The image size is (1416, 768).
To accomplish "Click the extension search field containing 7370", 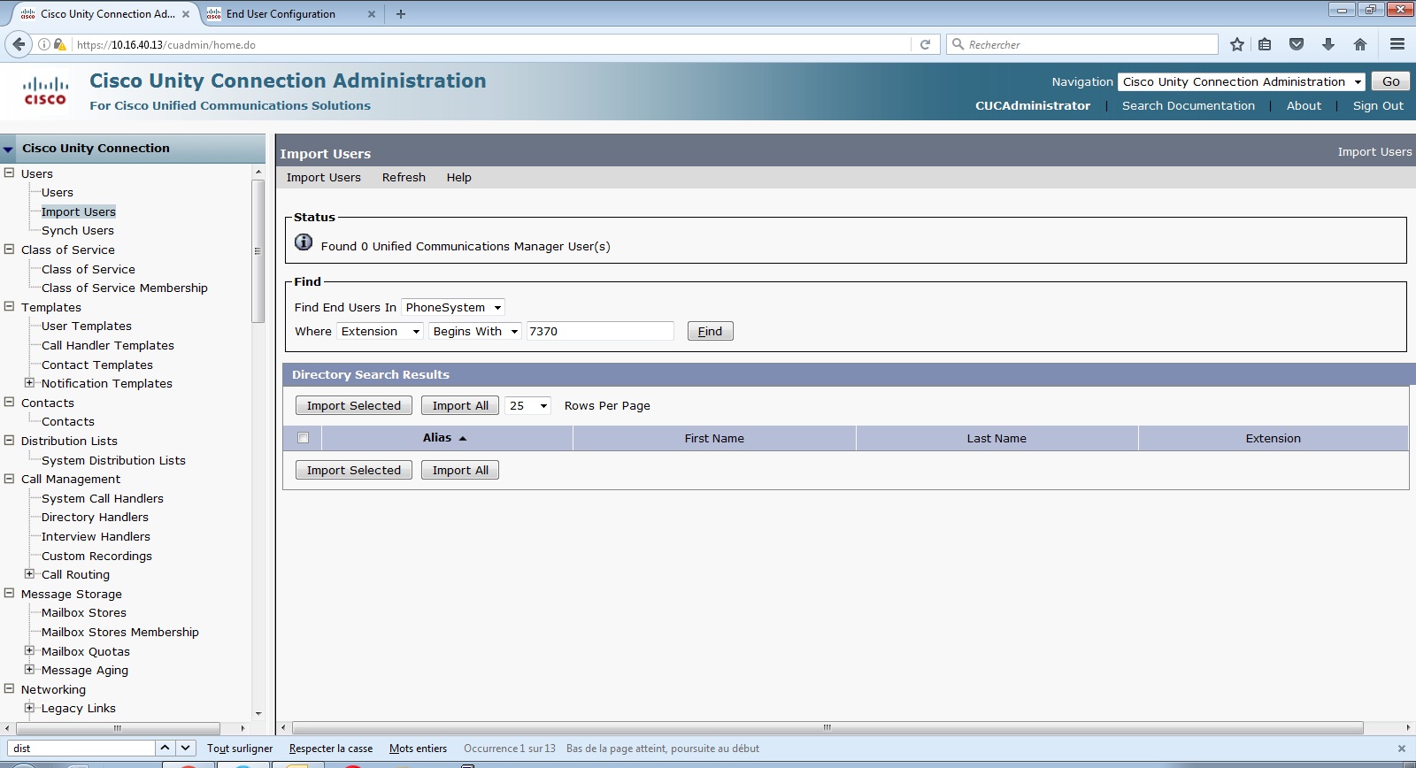I will [601, 331].
